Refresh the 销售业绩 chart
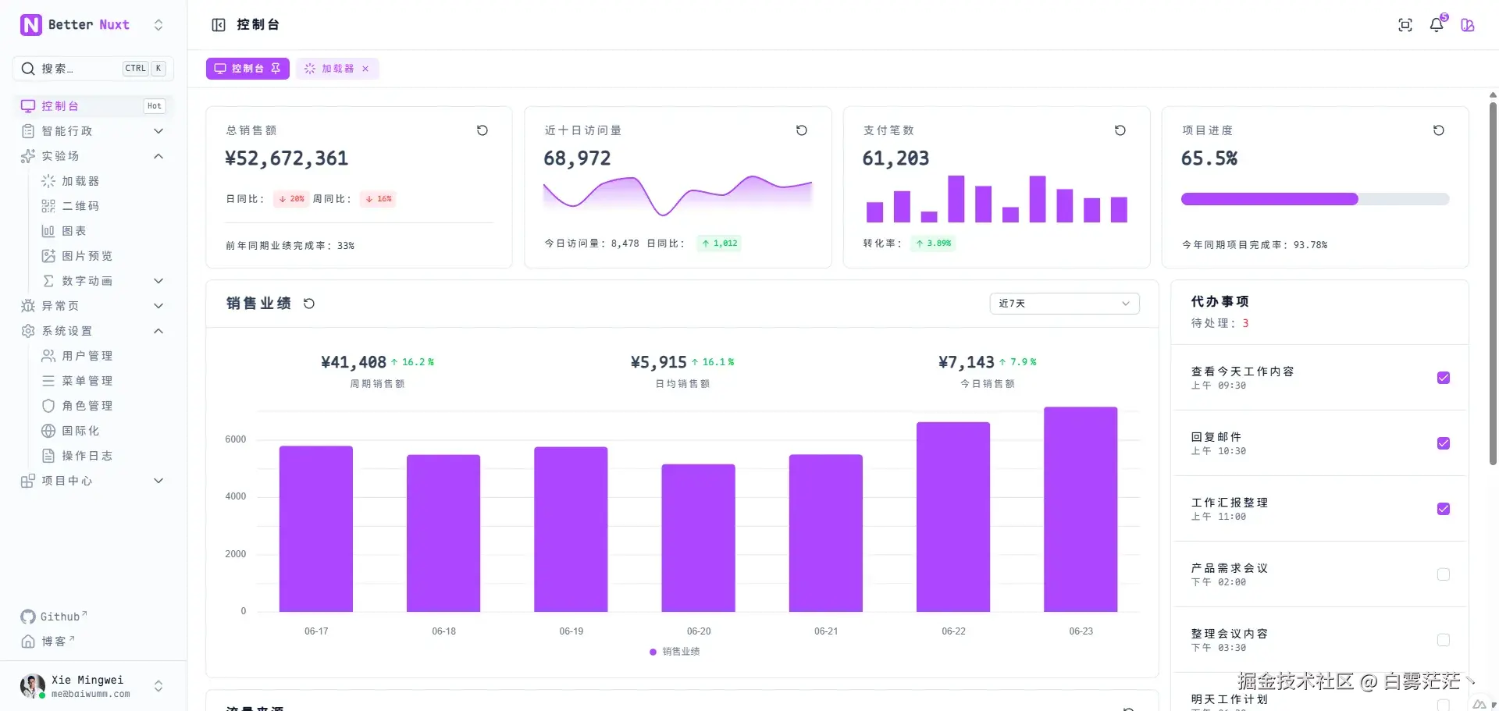Image resolution: width=1499 pixels, height=711 pixels. pyautogui.click(x=309, y=304)
